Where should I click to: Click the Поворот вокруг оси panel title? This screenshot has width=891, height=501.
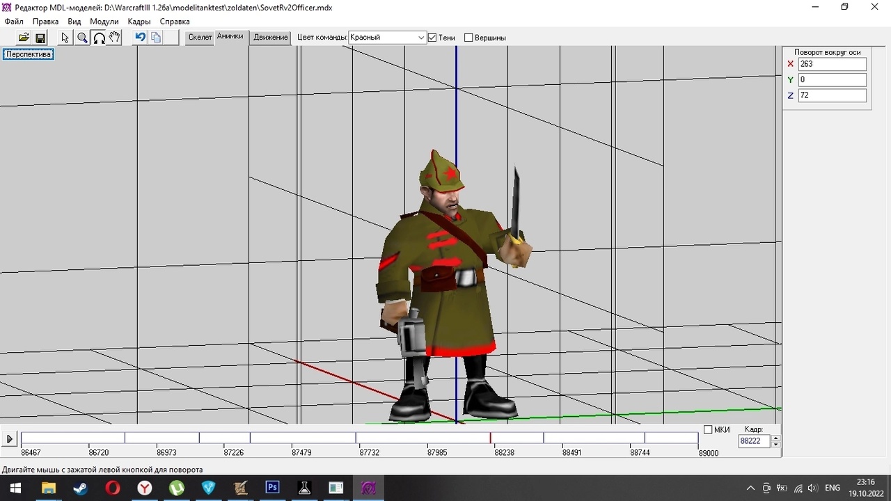coord(828,52)
